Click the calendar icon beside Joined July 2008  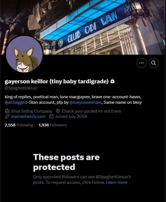tap(51, 116)
